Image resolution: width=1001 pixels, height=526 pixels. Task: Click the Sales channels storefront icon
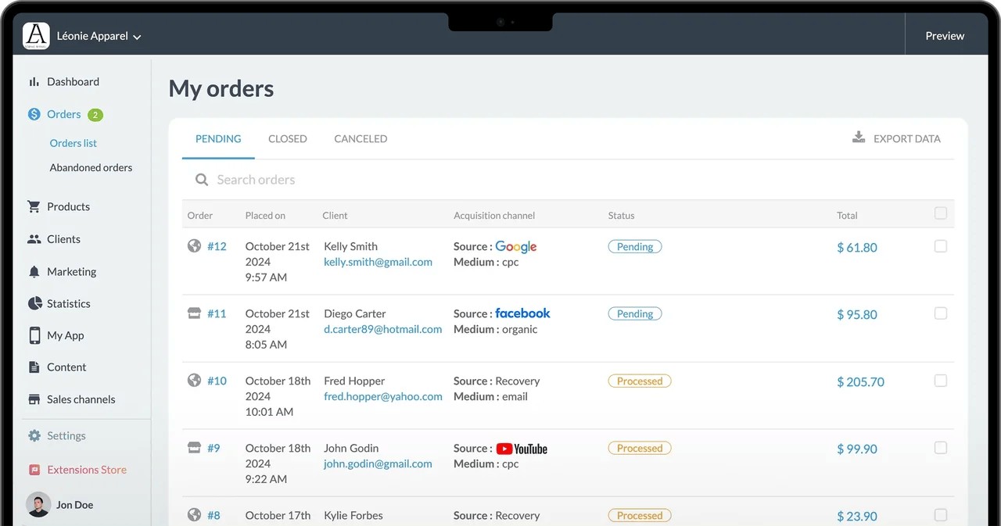click(34, 399)
